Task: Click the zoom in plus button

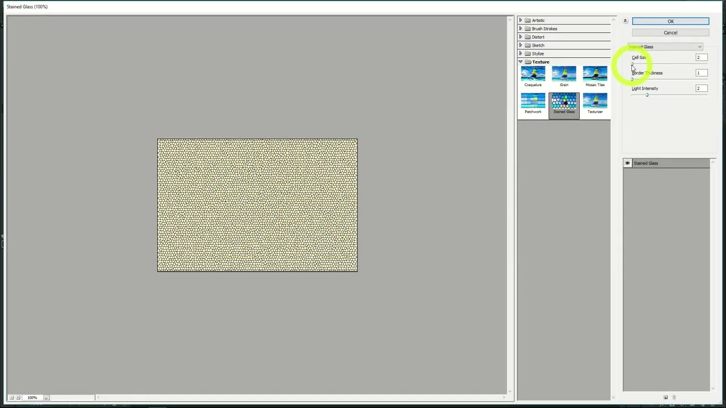Action: tap(18, 397)
